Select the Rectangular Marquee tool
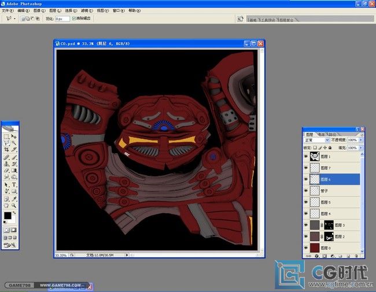Screen dimensions: 376x292 pyautogui.click(x=6, y=136)
